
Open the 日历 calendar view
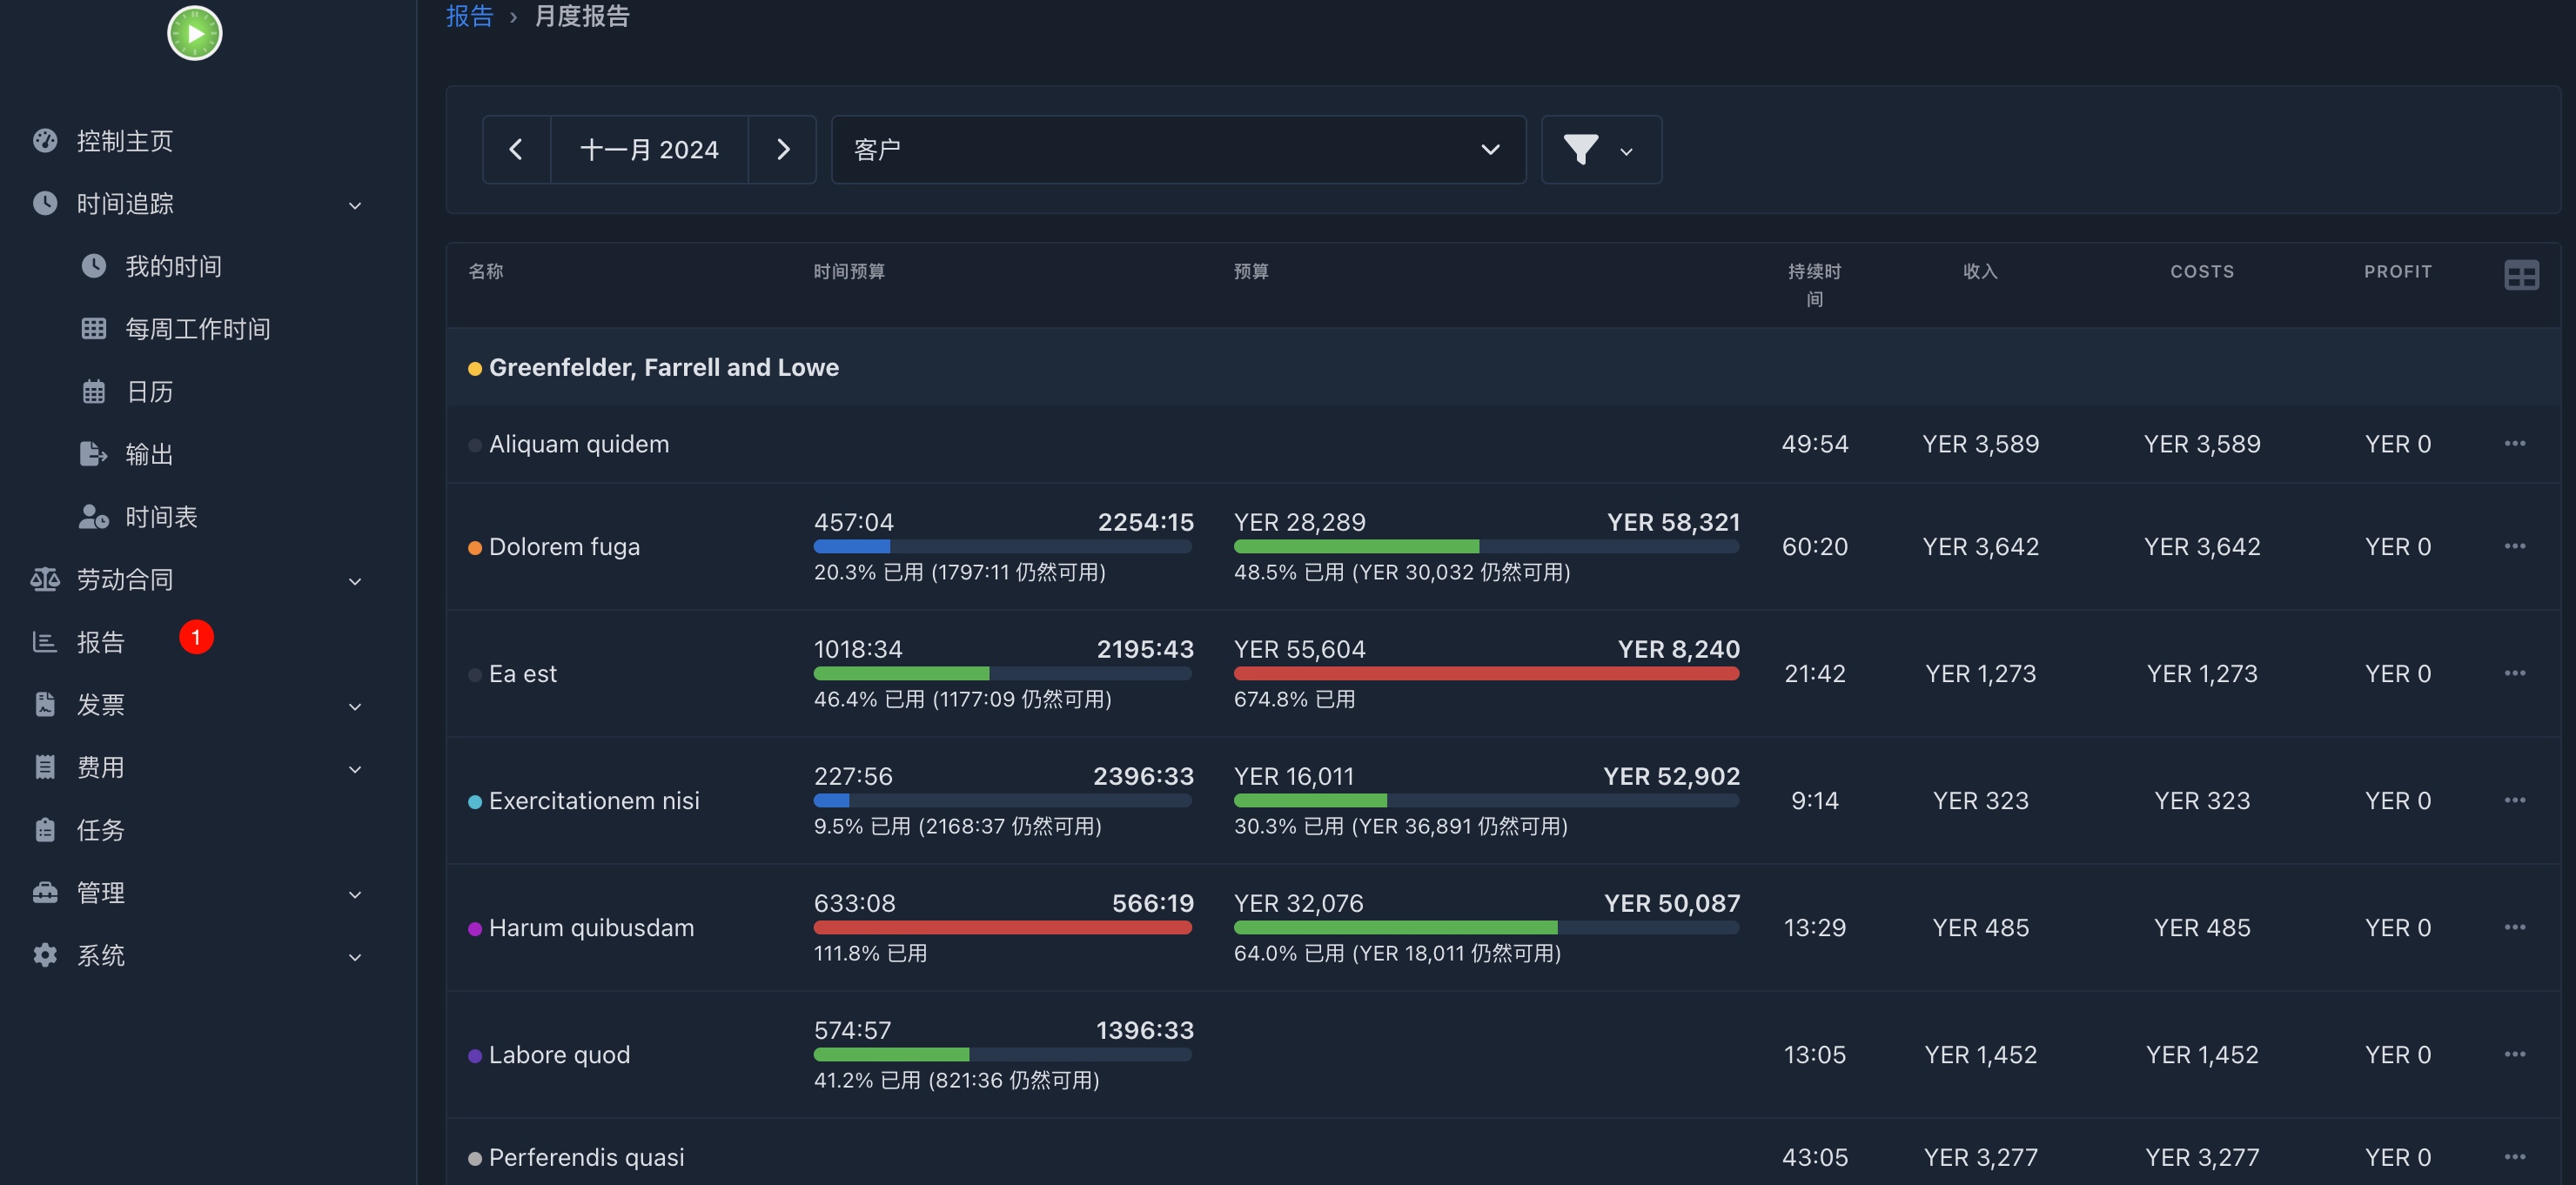tap(149, 392)
